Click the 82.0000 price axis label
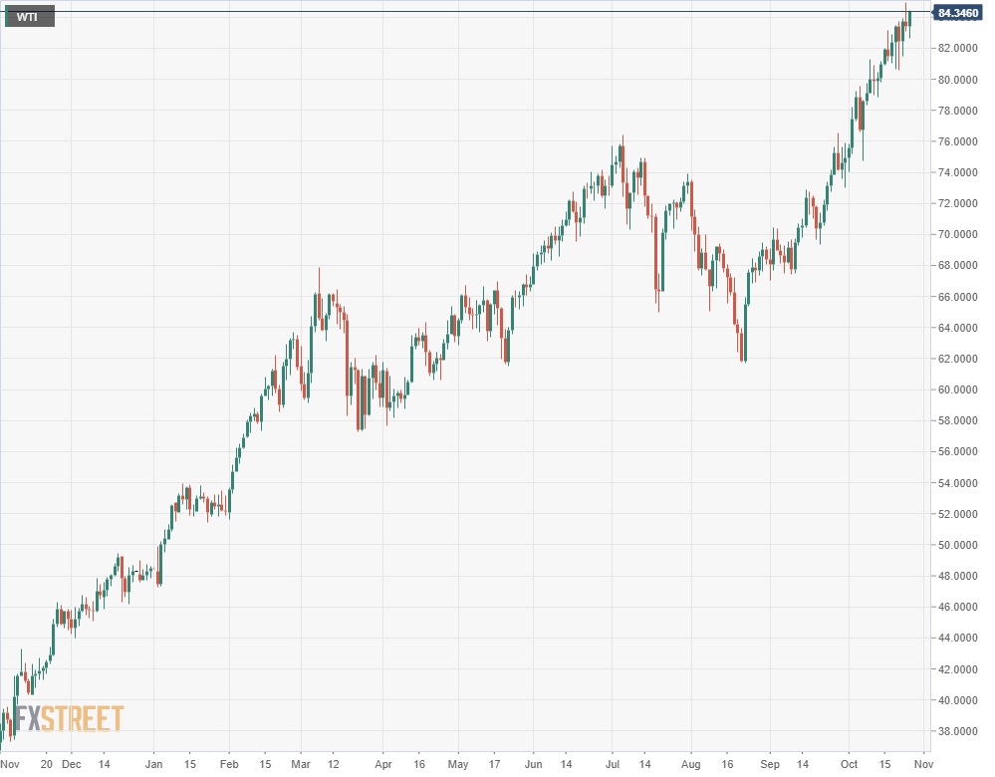This screenshot has width=995, height=777. [957, 48]
